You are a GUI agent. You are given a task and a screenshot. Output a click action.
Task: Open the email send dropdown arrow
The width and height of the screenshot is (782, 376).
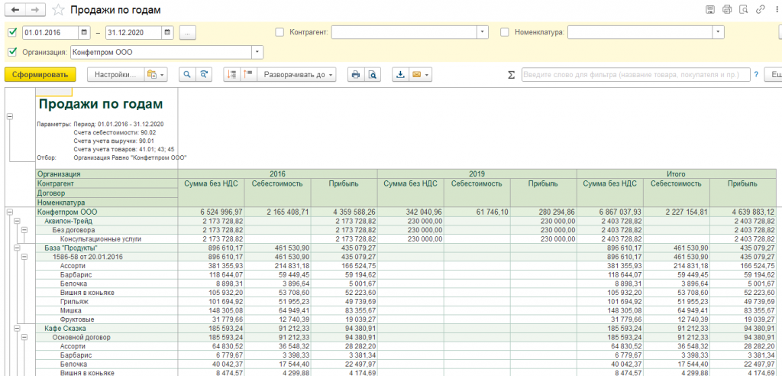pos(427,75)
